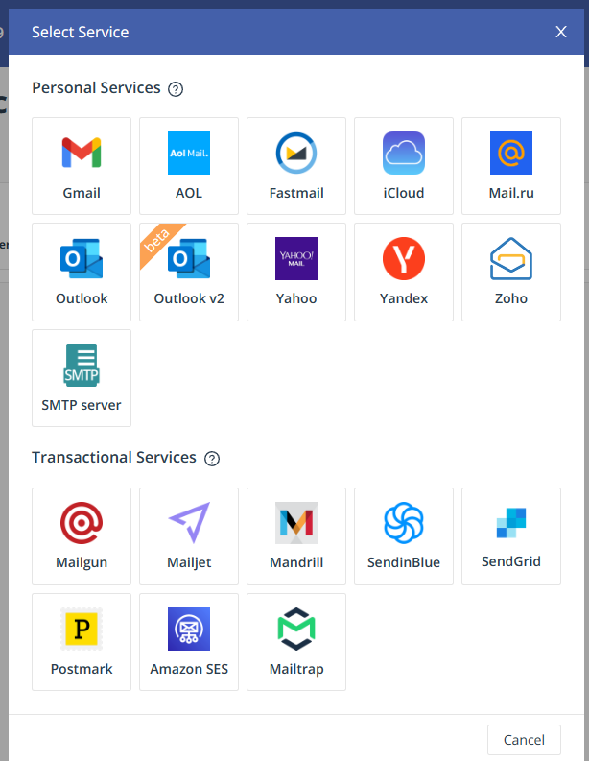
Task: Select the Mailgun icon
Action: click(82, 523)
